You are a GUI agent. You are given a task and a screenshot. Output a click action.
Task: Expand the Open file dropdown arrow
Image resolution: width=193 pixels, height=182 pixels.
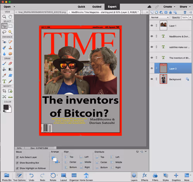[x=14, y=7]
